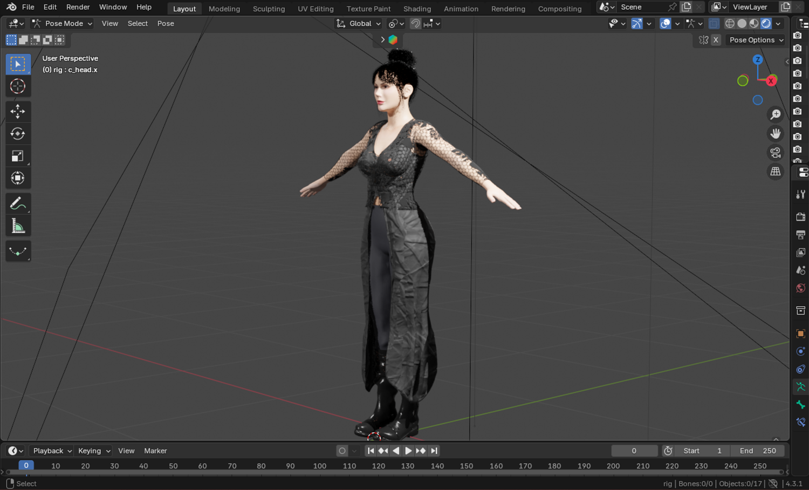Viewport: 809px width, 490px height.
Task: Pick the Rotate tool
Action: [18, 133]
